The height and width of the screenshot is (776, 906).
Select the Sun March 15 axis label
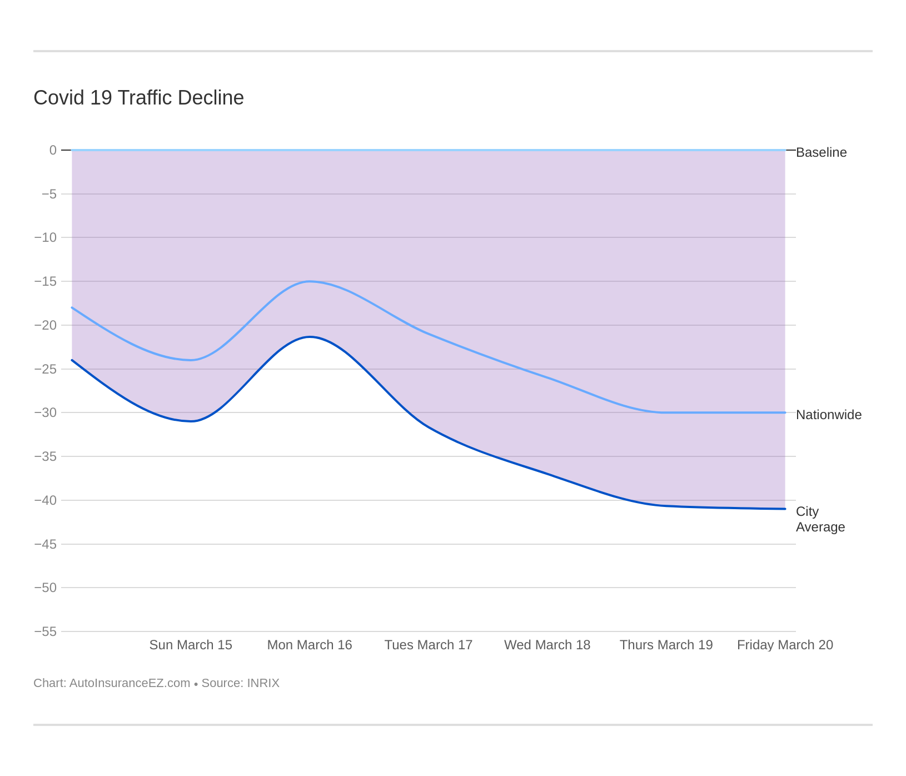tap(191, 645)
